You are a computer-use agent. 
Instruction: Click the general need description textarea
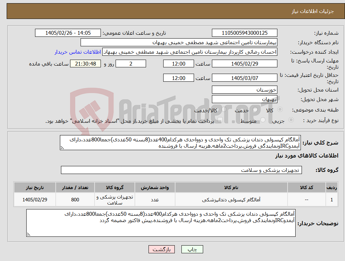(x=180, y=143)
